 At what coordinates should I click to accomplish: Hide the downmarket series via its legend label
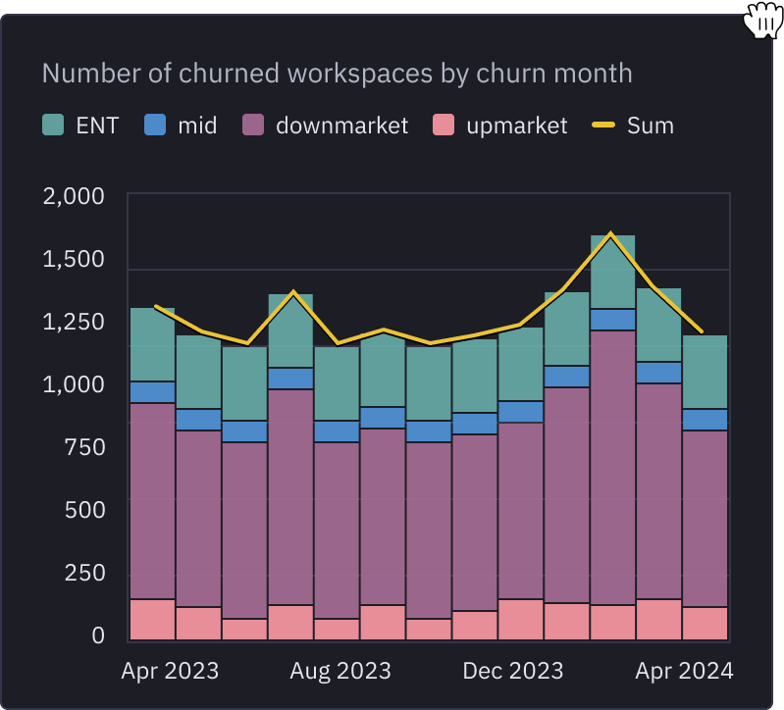tap(341, 126)
